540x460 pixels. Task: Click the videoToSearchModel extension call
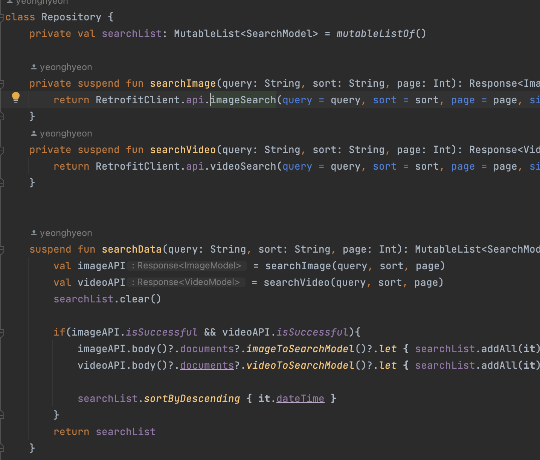tap(300, 365)
